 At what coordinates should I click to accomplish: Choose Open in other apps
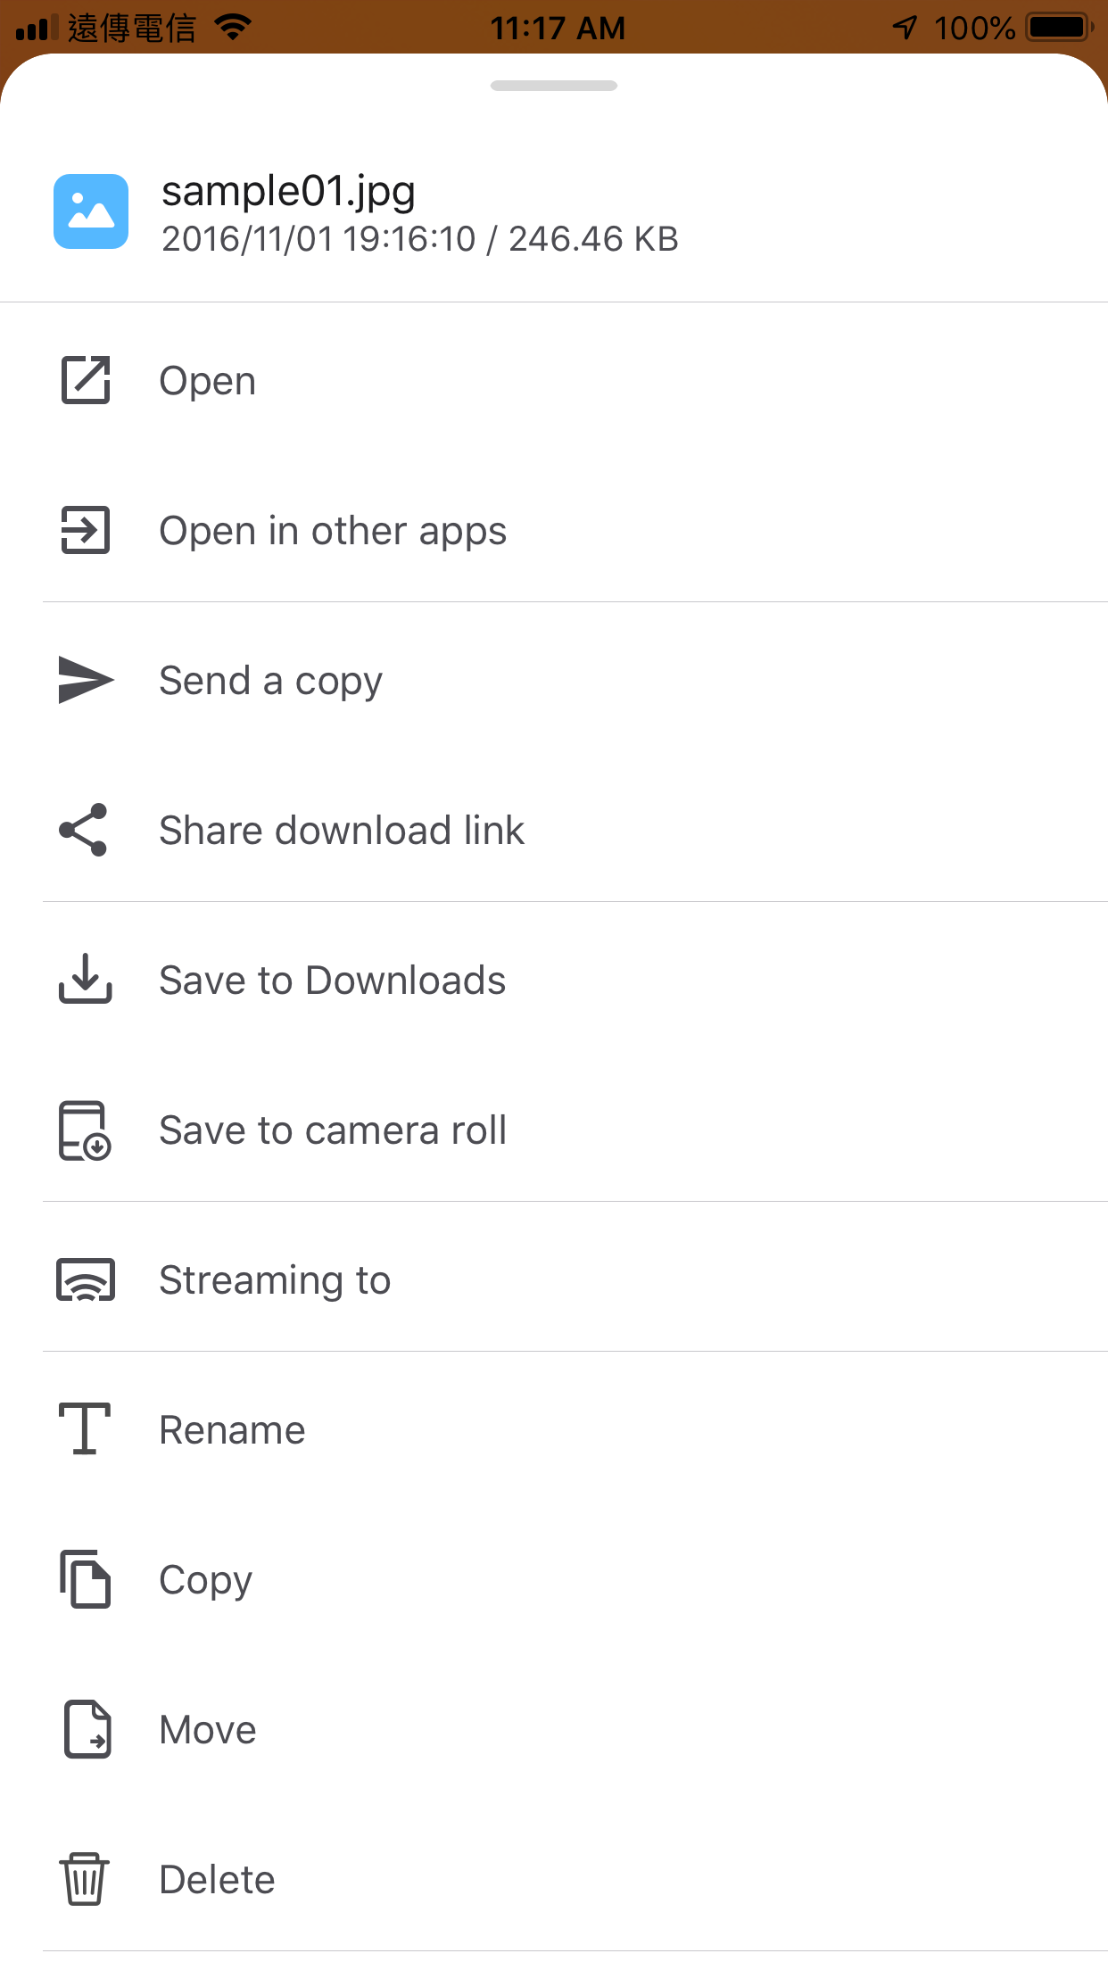(333, 531)
